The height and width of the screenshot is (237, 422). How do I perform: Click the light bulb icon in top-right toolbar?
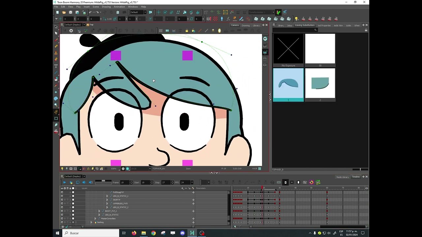click(296, 19)
